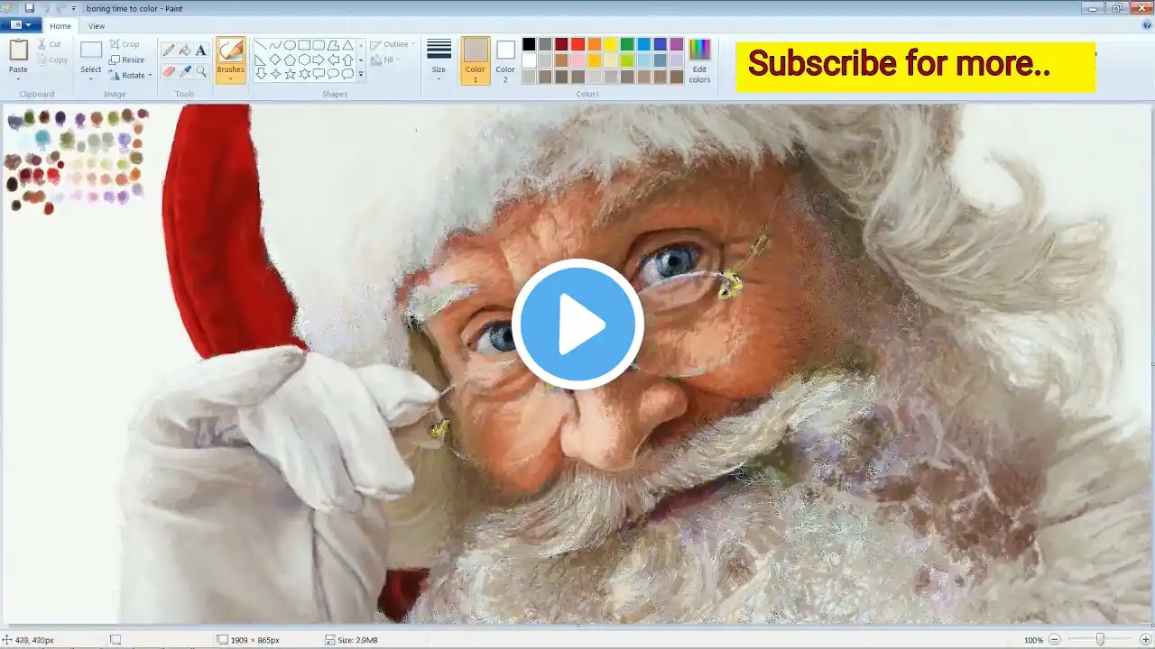The width and height of the screenshot is (1155, 649).
Task: Pick the purple color swatch
Action: pyautogui.click(x=677, y=44)
